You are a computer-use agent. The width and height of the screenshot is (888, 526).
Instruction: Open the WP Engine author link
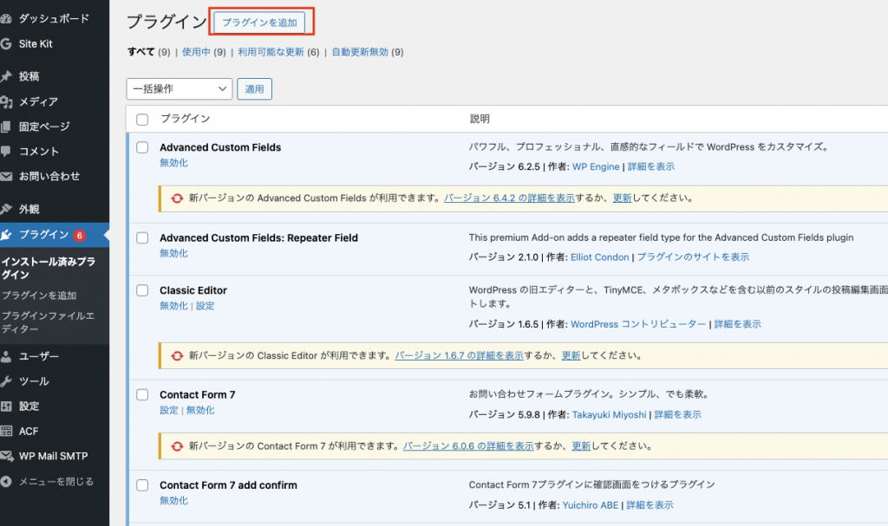point(596,166)
